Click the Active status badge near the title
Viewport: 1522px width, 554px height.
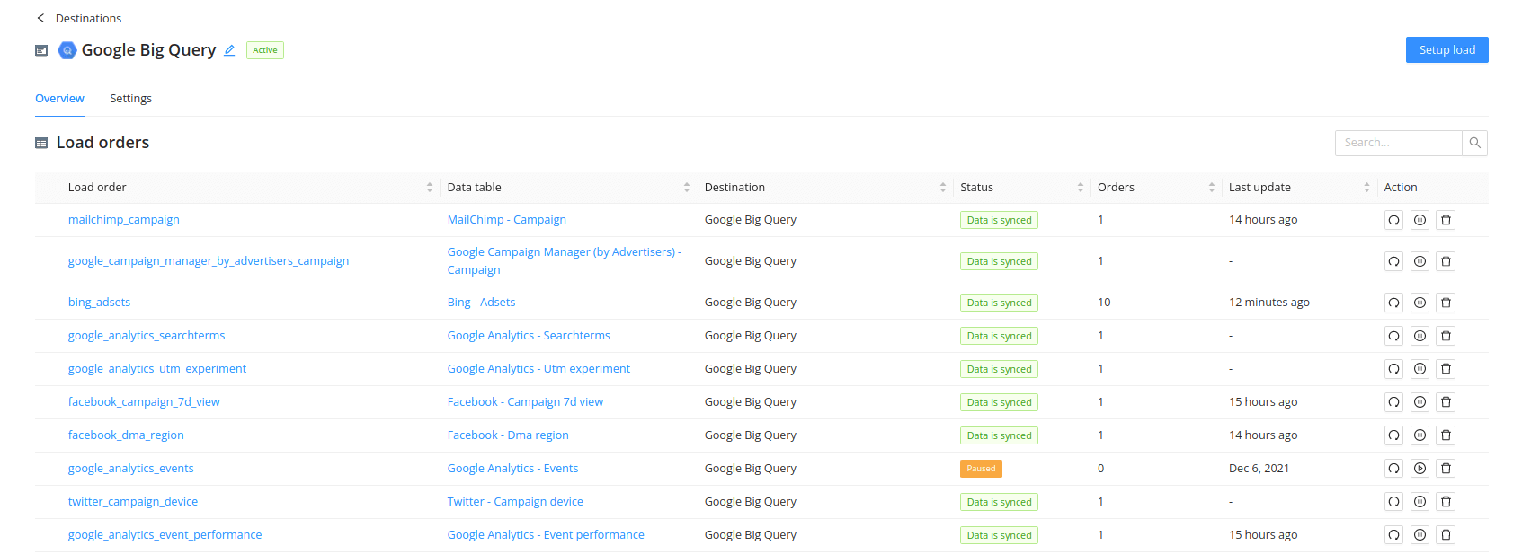coord(265,50)
